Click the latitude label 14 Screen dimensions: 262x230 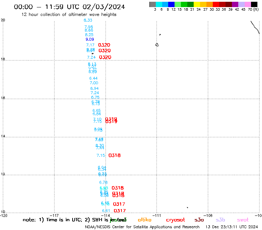3,136
